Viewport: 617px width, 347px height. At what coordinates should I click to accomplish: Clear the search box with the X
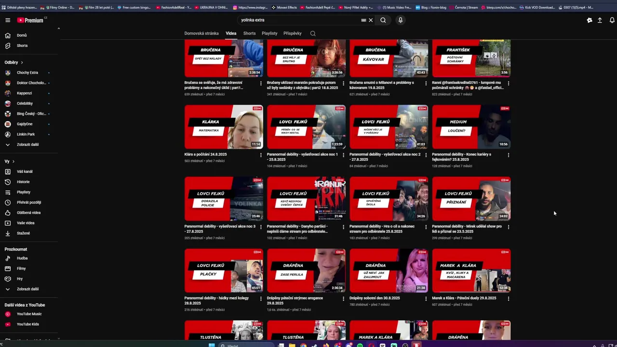[371, 20]
